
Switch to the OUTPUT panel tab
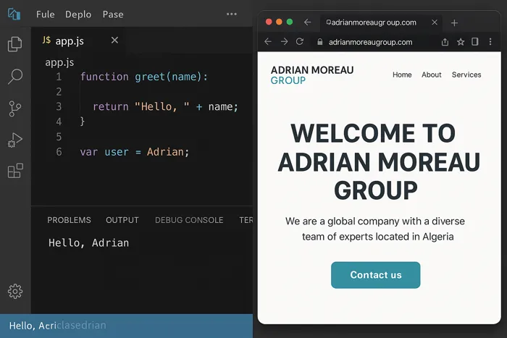(122, 220)
